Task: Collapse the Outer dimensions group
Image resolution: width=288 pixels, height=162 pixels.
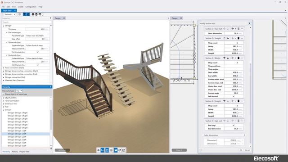Action: 244,135
